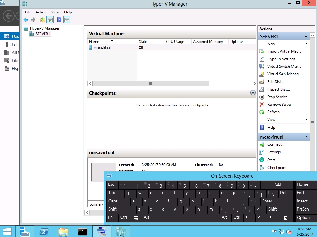This screenshot has width=317, height=237.
Task: Open PowerShell from the taskbar
Action: (x=44, y=232)
